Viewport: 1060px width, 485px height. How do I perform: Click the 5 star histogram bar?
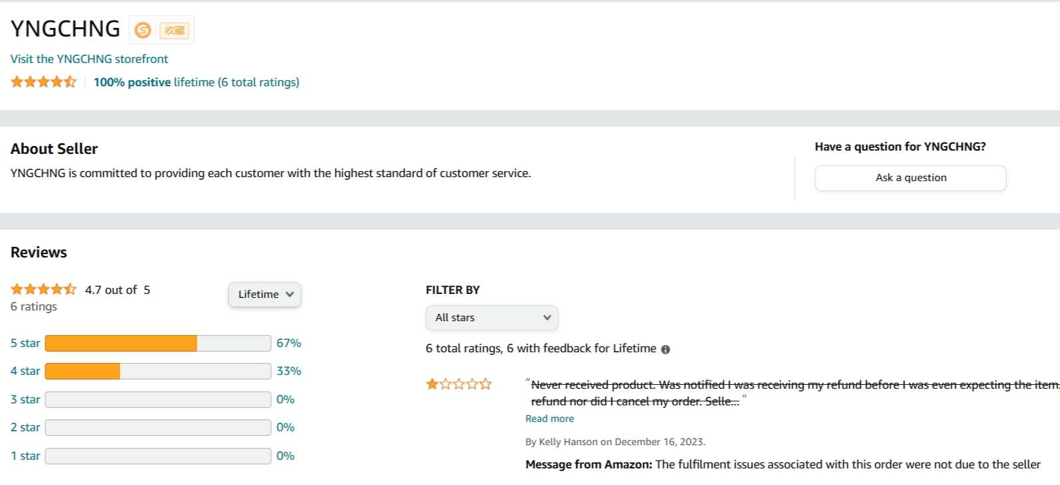[x=158, y=343]
